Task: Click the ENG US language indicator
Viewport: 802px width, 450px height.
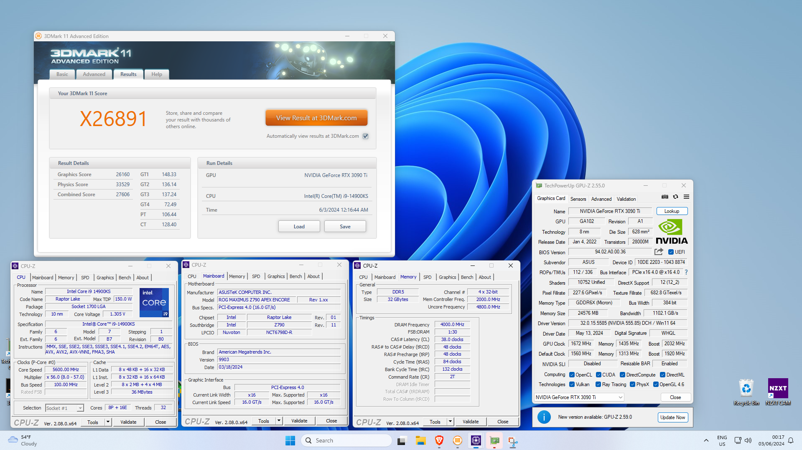Action: click(x=722, y=440)
